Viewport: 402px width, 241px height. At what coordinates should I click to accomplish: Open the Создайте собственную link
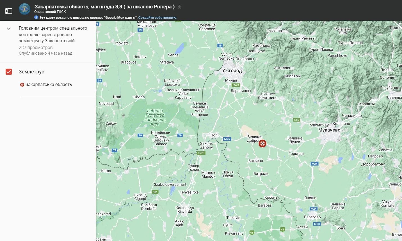(157, 17)
